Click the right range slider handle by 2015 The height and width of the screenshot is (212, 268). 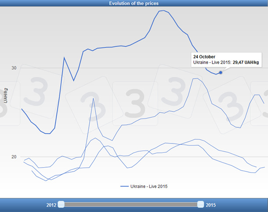click(201, 204)
